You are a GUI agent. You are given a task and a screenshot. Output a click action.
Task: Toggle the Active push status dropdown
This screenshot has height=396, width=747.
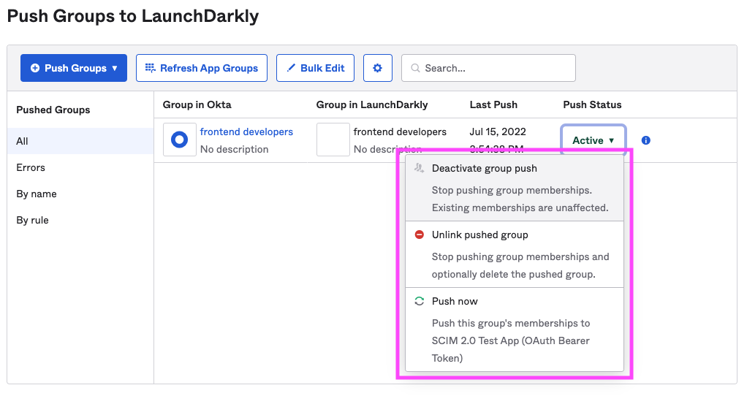pyautogui.click(x=593, y=140)
